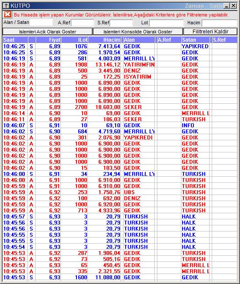This screenshot has width=240, height=284.
Task: Close the KUTPO window
Action: [x=233, y=6]
